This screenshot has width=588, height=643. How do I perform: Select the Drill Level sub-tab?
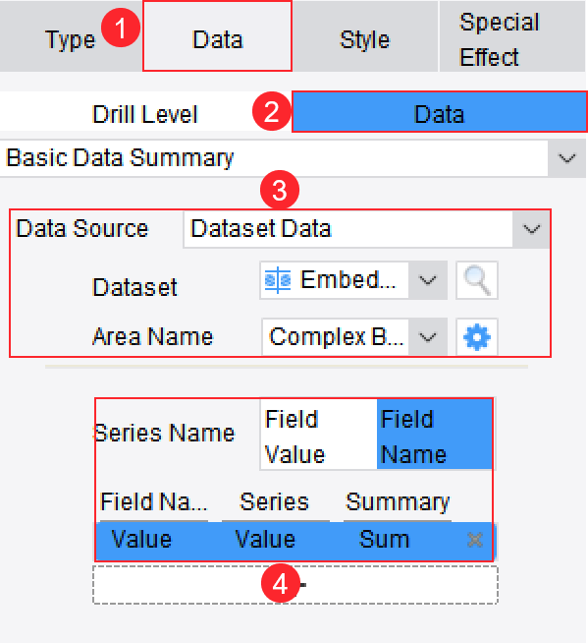pos(145,112)
